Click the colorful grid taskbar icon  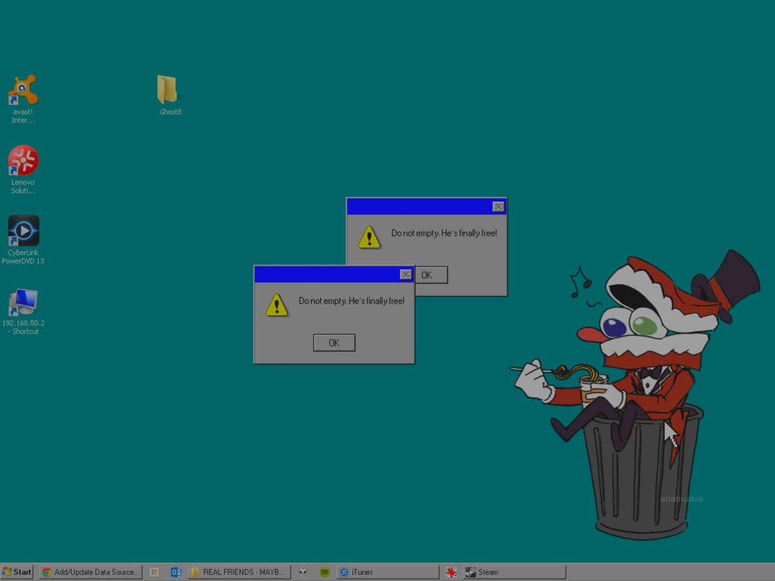coord(154,572)
